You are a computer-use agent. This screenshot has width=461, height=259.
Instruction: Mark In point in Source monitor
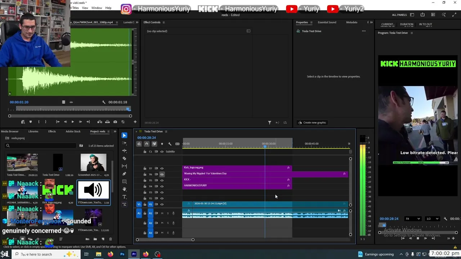pyautogui.click(x=39, y=122)
